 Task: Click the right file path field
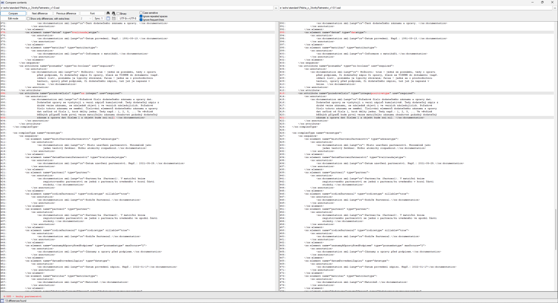(x=415, y=8)
